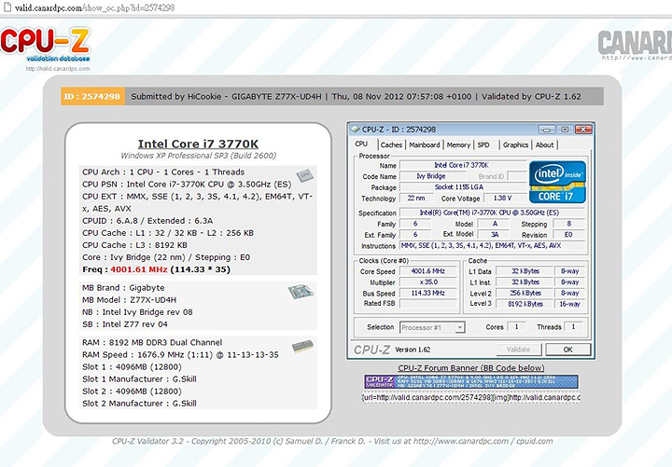Click the Multiplier x 35.0 field

pos(428,282)
